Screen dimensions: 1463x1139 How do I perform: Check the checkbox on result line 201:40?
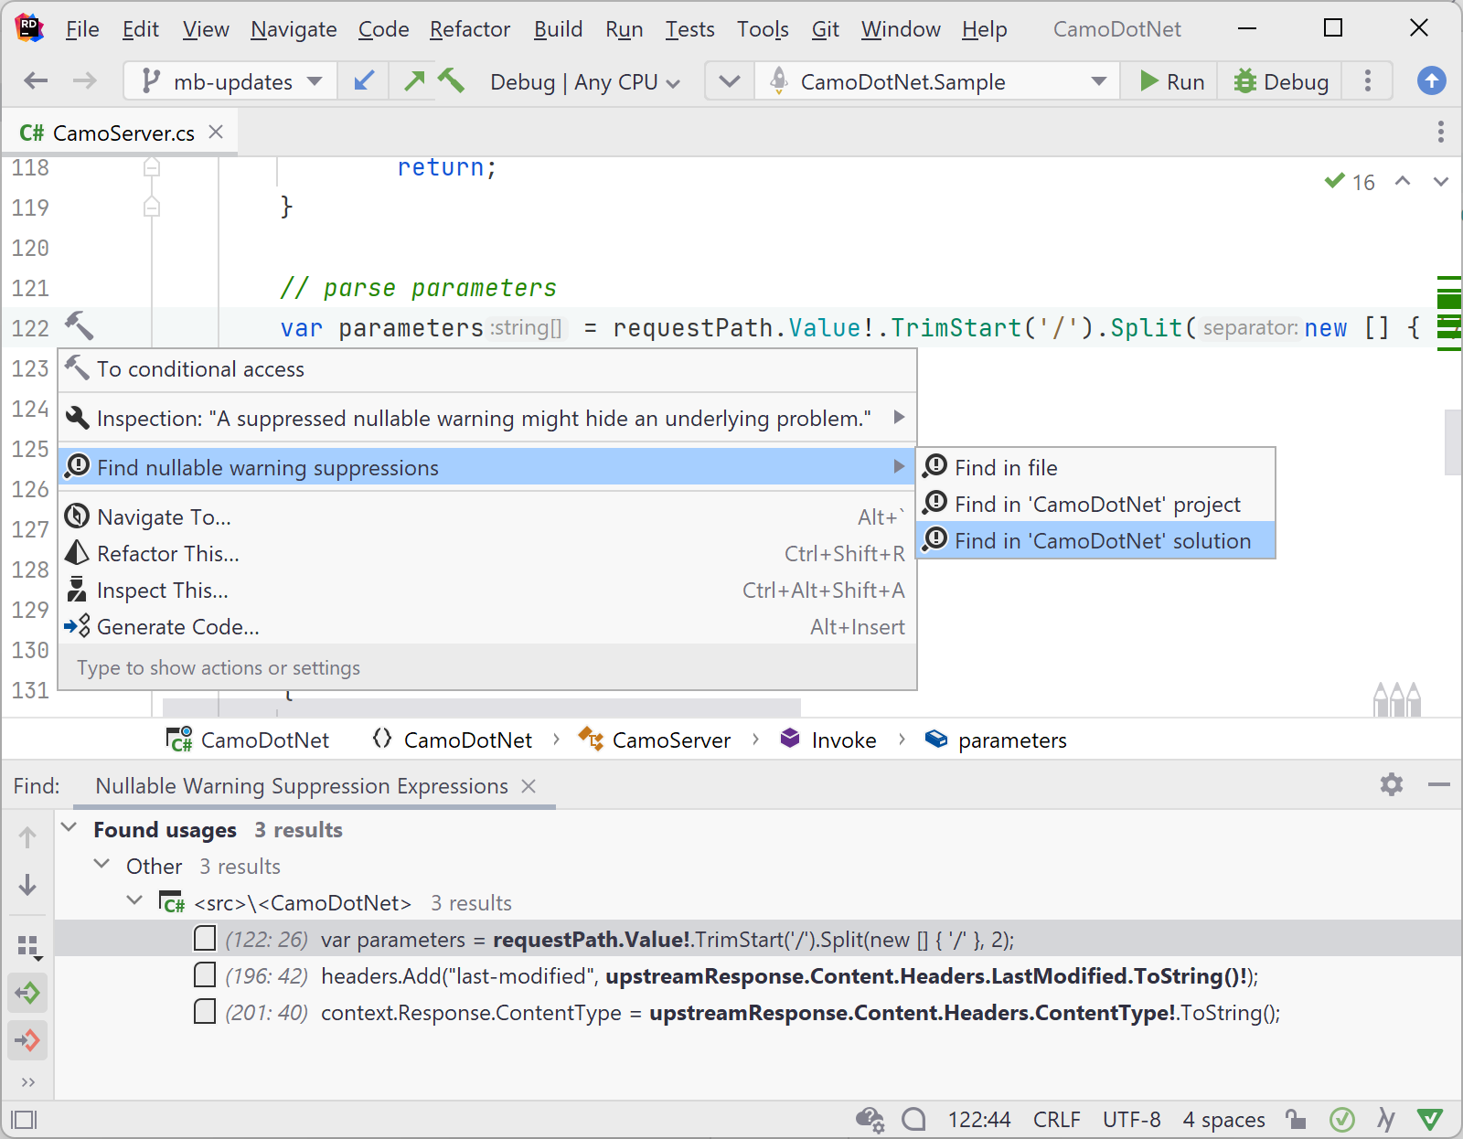click(x=205, y=1012)
